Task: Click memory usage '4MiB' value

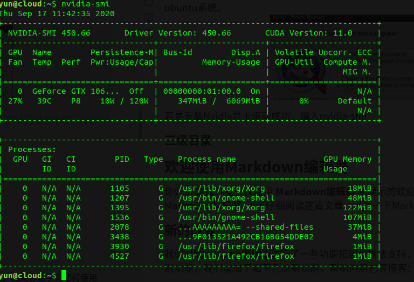Action: tap(362, 237)
